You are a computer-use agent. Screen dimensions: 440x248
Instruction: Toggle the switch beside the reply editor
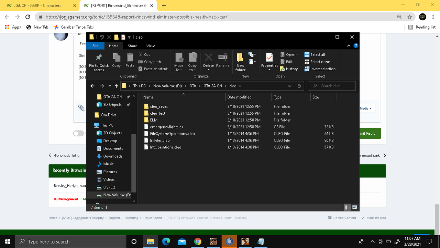tap(78, 133)
